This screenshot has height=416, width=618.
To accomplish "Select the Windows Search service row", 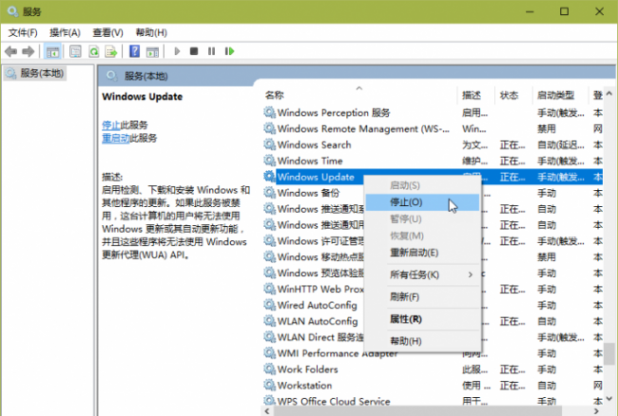I will tap(433, 144).
